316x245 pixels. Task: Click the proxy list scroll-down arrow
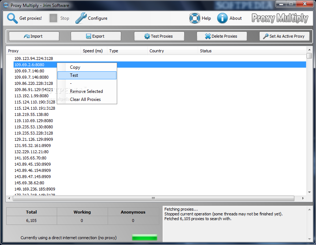tap(309, 192)
